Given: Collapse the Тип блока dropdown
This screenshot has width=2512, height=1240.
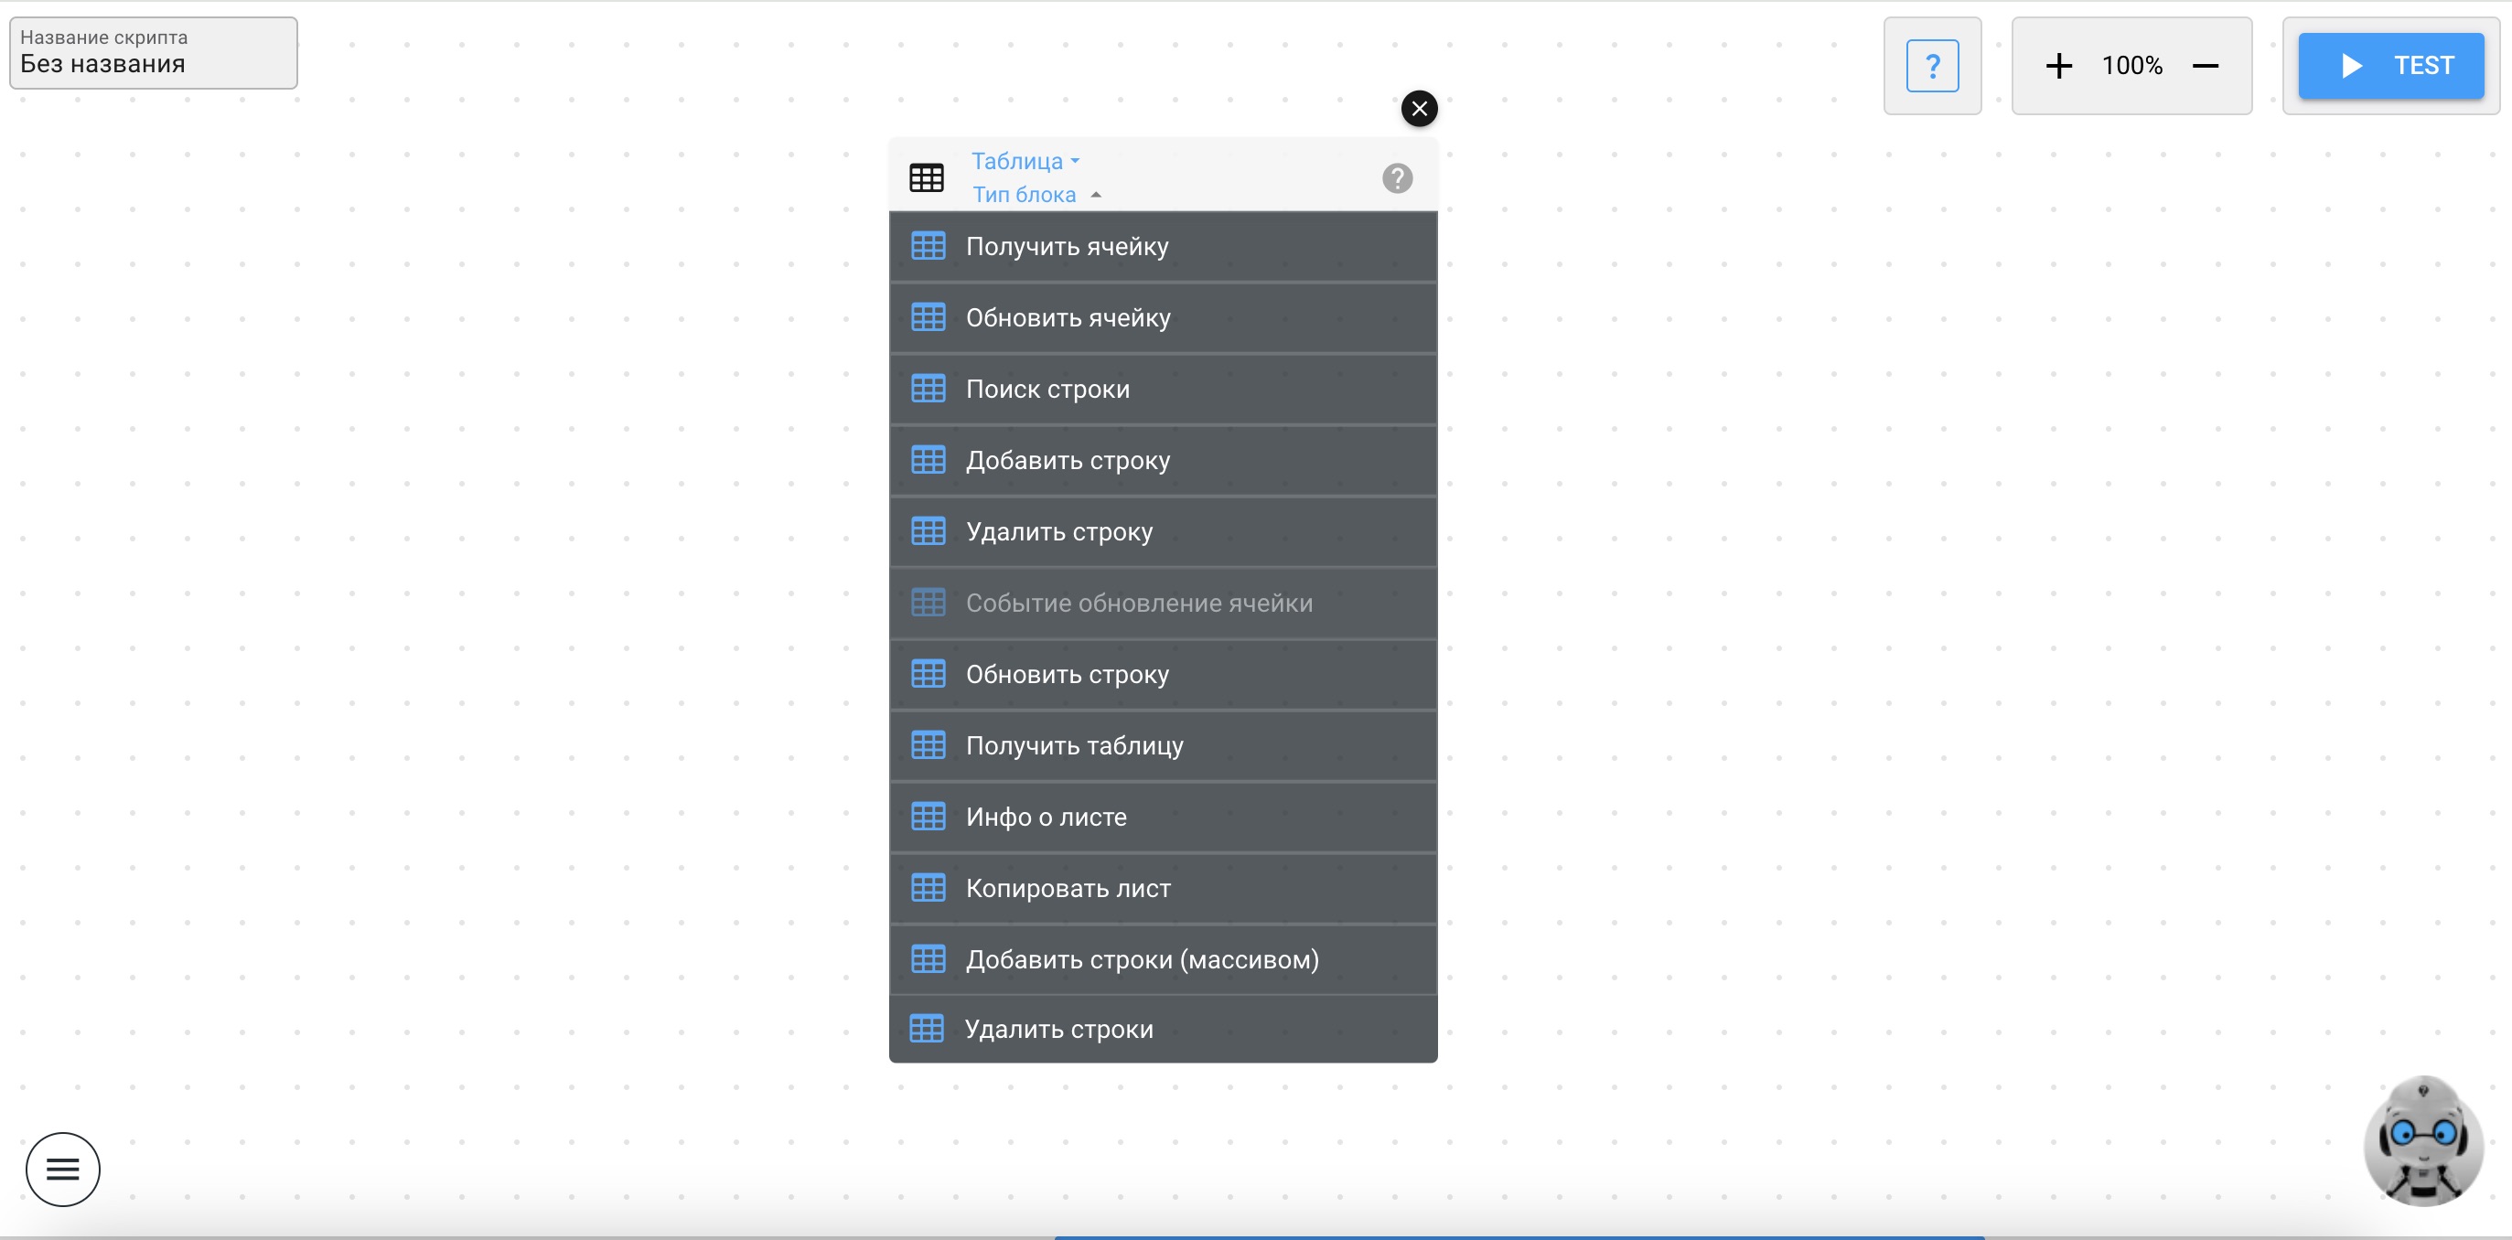Looking at the screenshot, I should (x=1036, y=195).
